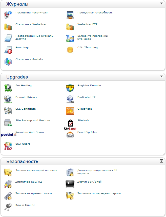The width and height of the screenshot is (166, 217).
Task: Click the Send Big Files link
Action: coord(87,132)
